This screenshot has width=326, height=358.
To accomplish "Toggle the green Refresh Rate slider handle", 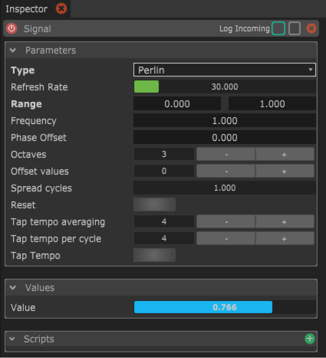I will [146, 87].
